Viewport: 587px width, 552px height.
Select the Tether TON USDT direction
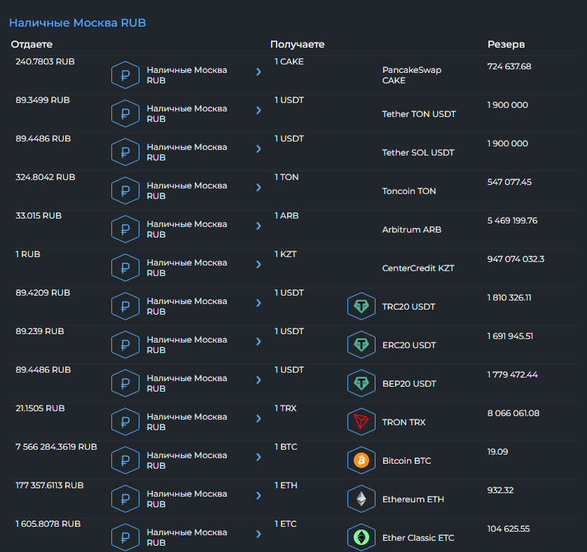point(419,114)
